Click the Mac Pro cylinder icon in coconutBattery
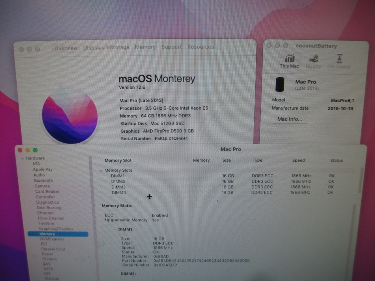The height and width of the screenshot is (281, 375). coord(280,85)
